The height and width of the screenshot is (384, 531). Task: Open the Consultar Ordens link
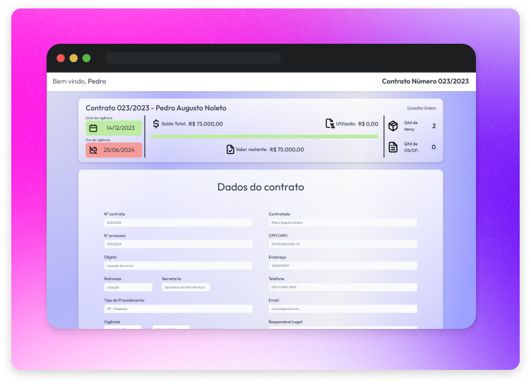coord(421,108)
